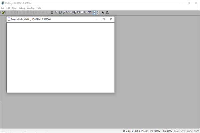Expand the View menu

click(14, 8)
